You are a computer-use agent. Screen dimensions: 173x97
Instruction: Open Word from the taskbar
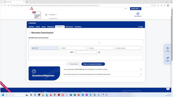(x=71, y=95)
